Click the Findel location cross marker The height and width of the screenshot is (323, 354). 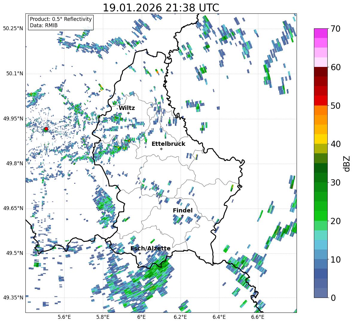(x=182, y=216)
